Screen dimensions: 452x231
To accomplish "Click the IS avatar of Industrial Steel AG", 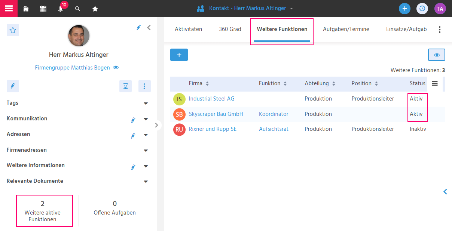I will [179, 99].
